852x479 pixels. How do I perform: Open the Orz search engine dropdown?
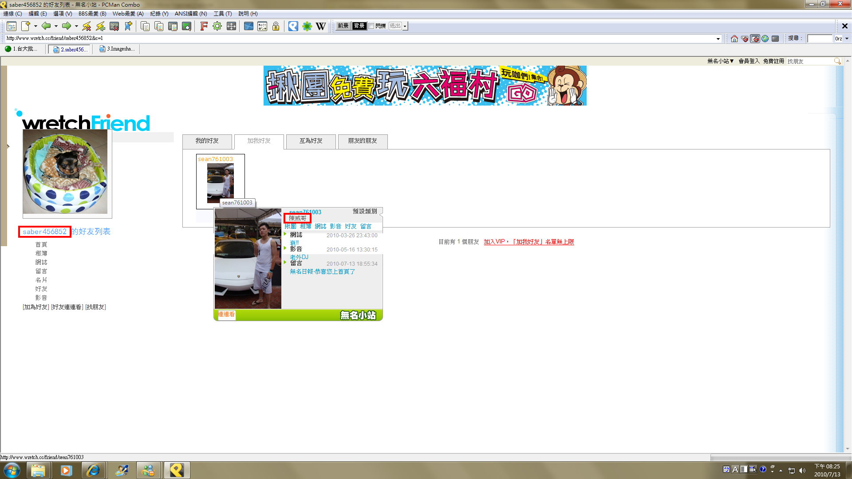pyautogui.click(x=847, y=39)
